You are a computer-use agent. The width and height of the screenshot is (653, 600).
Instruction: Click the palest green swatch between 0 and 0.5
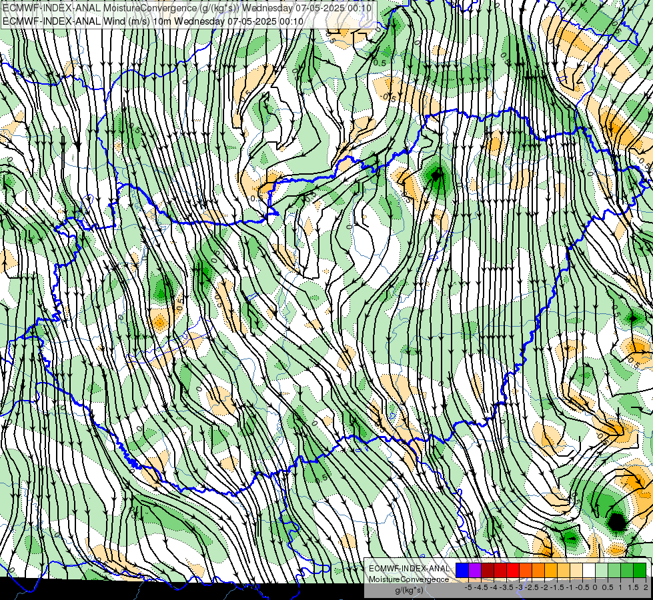point(602,570)
